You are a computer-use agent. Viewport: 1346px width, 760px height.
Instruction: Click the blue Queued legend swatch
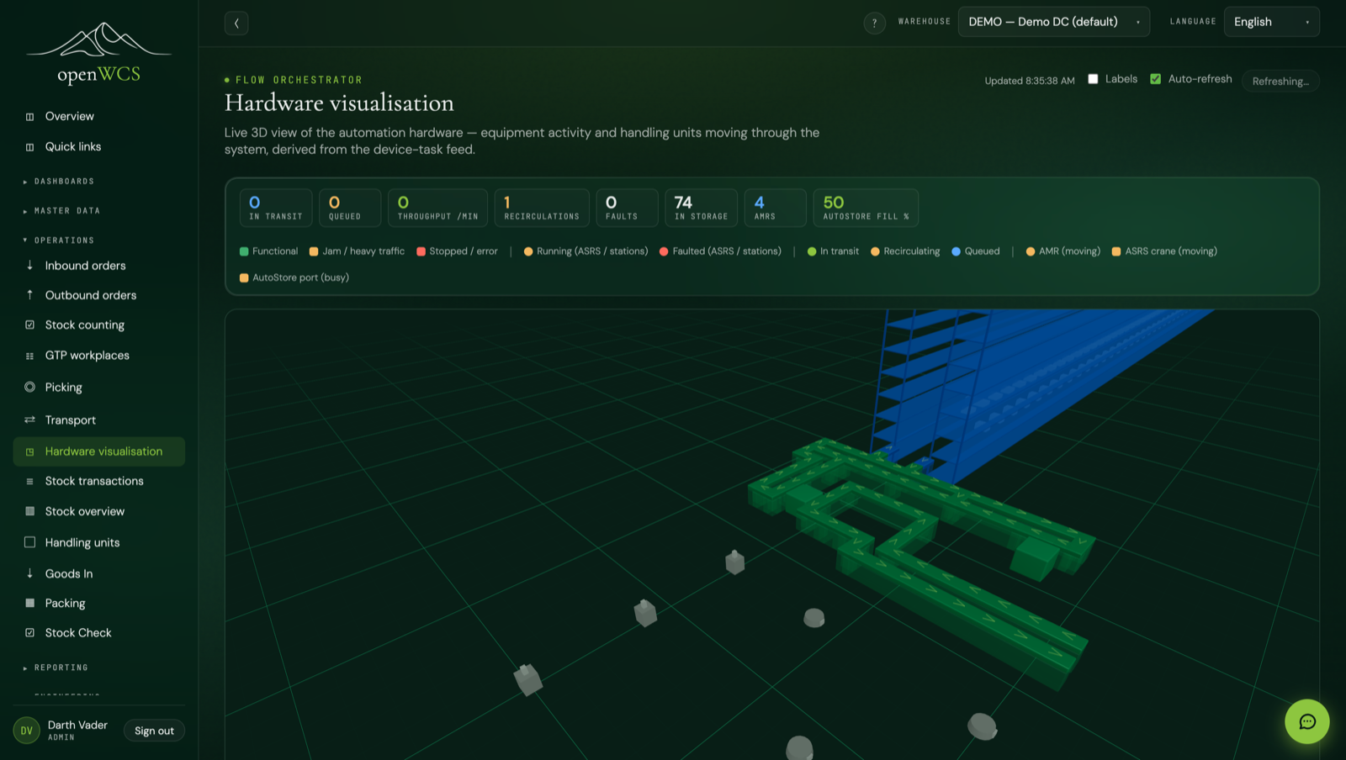(x=956, y=251)
